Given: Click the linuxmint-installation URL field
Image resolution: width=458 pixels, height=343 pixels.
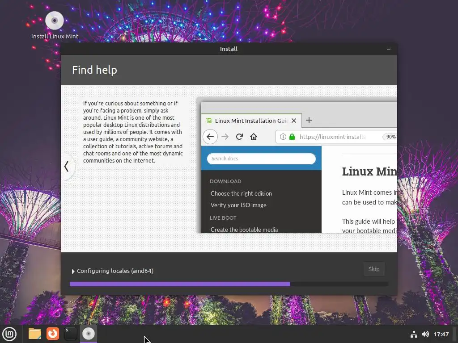Looking at the screenshot, I should (x=336, y=137).
